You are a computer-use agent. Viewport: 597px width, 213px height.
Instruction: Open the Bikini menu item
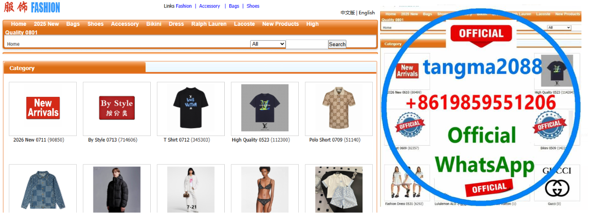(154, 24)
